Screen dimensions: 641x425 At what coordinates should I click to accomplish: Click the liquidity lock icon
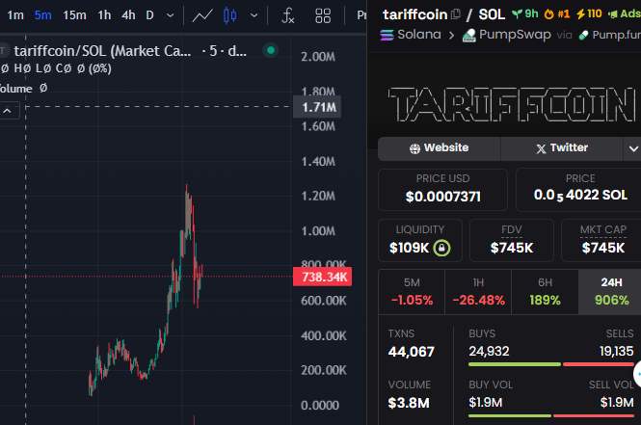pos(441,248)
